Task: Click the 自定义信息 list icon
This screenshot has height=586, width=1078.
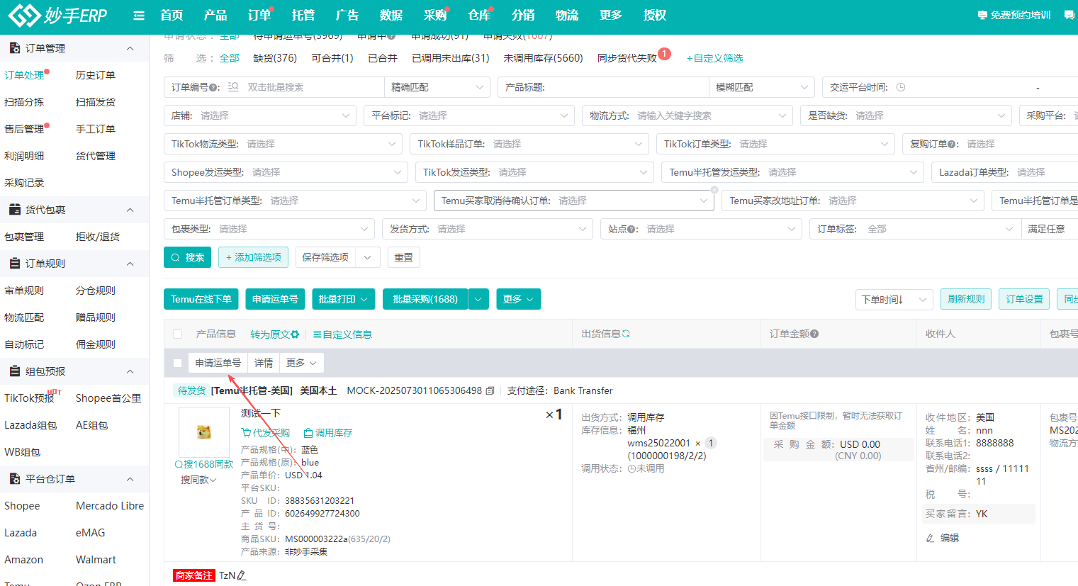Action: point(318,334)
